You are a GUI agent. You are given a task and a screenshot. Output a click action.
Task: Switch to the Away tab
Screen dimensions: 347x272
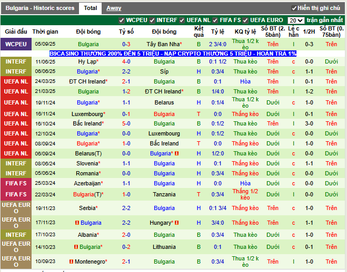click(114, 8)
